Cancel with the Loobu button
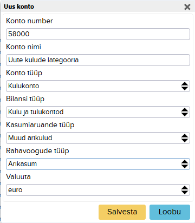 coord(170,212)
